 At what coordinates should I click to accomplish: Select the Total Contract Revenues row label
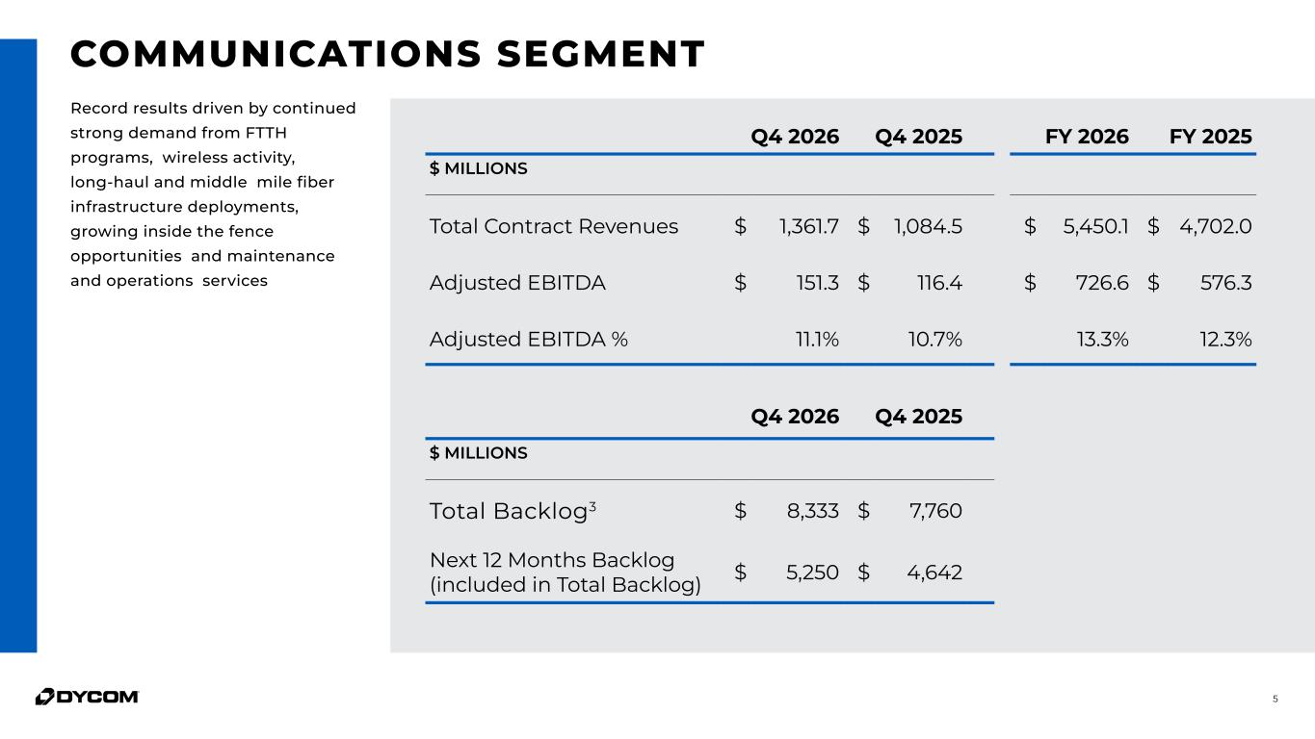[553, 226]
